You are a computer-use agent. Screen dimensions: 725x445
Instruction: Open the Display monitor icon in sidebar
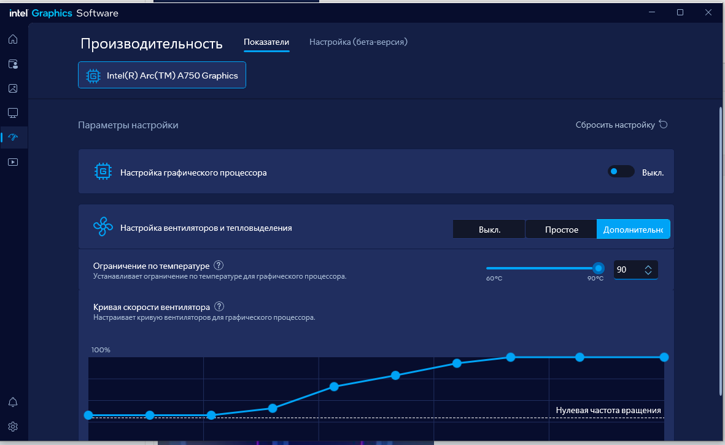(13, 113)
